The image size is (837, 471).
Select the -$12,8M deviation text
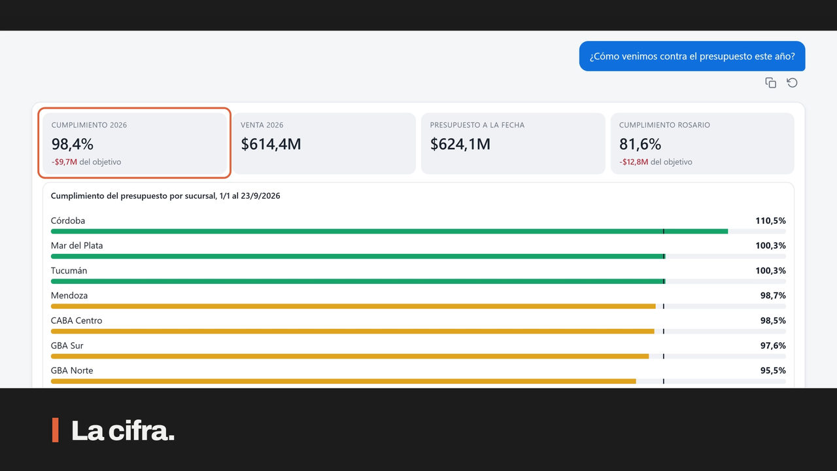point(634,162)
